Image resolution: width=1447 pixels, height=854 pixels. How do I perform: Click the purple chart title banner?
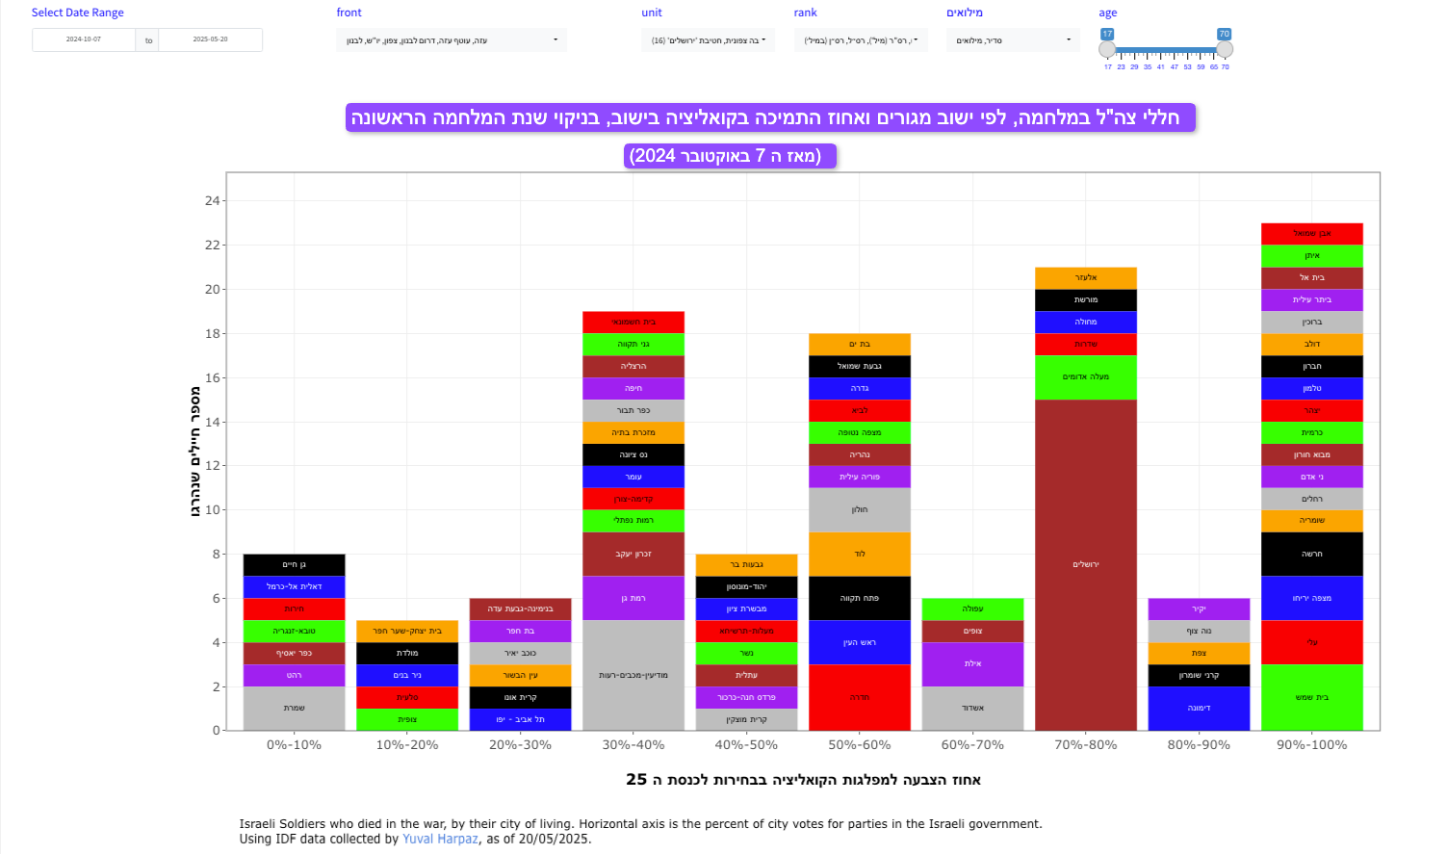770,117
